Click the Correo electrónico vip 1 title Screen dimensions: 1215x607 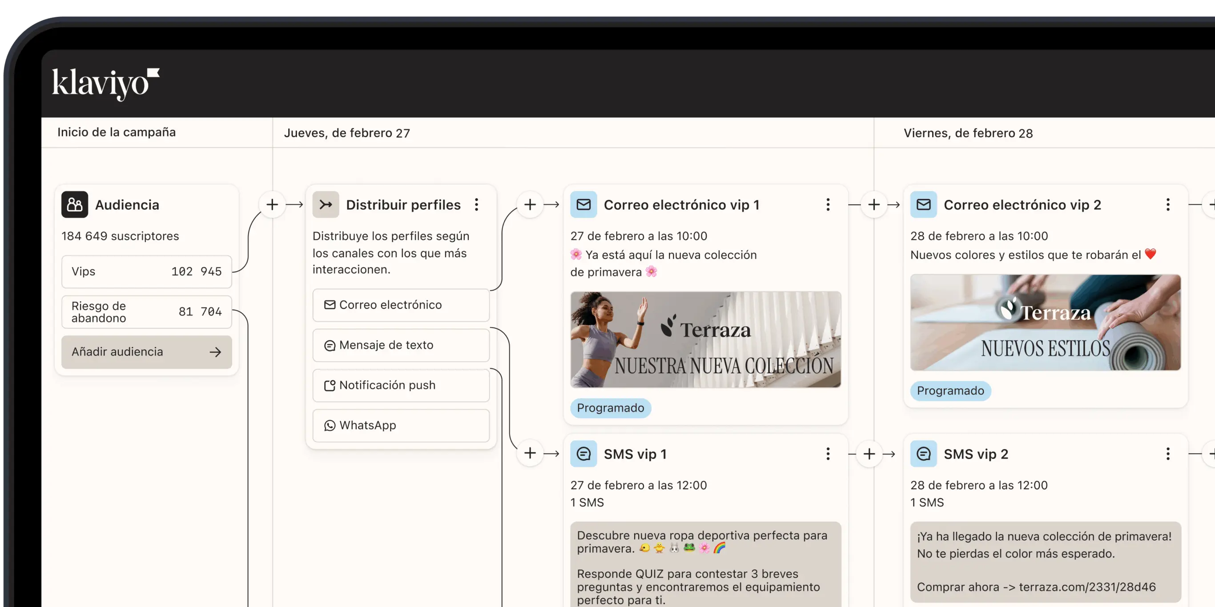pyautogui.click(x=682, y=204)
